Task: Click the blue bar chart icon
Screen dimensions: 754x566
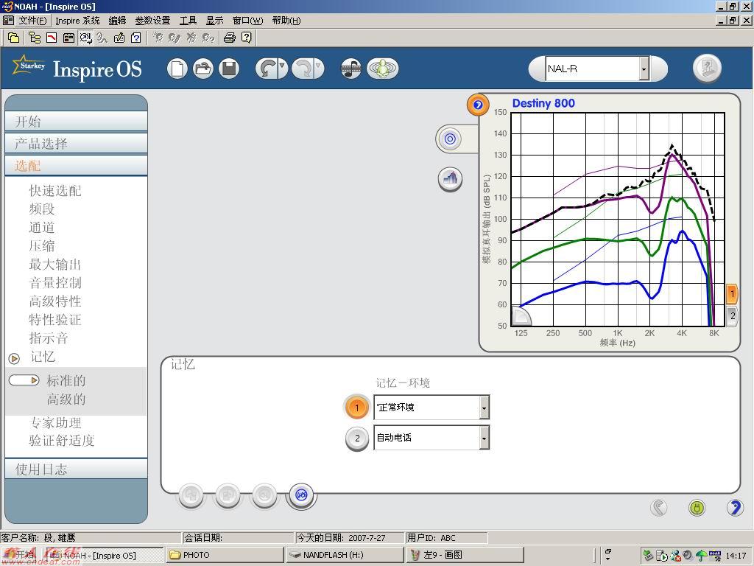Action: 451,179
